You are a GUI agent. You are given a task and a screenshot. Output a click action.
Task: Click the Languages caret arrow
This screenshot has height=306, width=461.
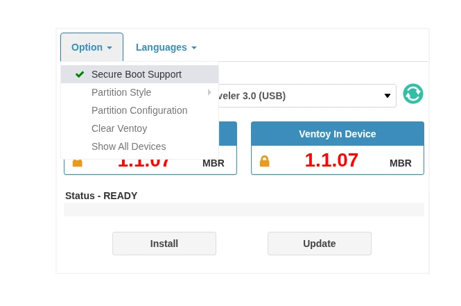click(x=194, y=48)
